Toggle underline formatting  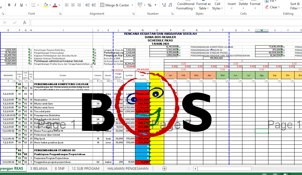tap(21, 5)
